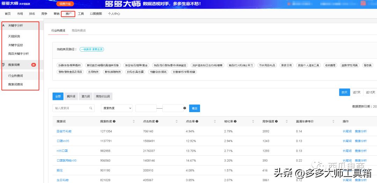Screen dimensions: 377x183
Task: Click the orange 续费升级 button
Action: click(x=65, y=4)
